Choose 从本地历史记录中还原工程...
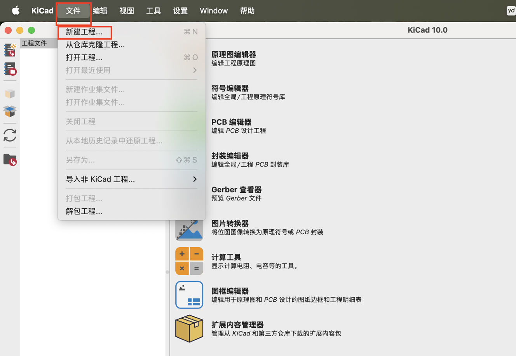The height and width of the screenshot is (356, 516). point(131,141)
